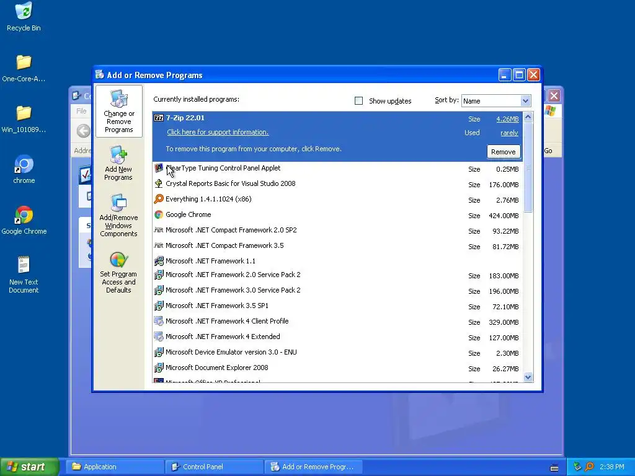635x476 pixels.
Task: Click the ClearType Tuning applet icon
Action: 159,168
